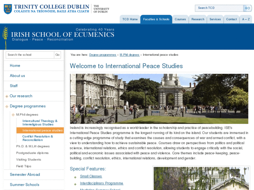Open Semester Abroad in sidebar
This screenshot has height=190, width=254.
(25, 175)
